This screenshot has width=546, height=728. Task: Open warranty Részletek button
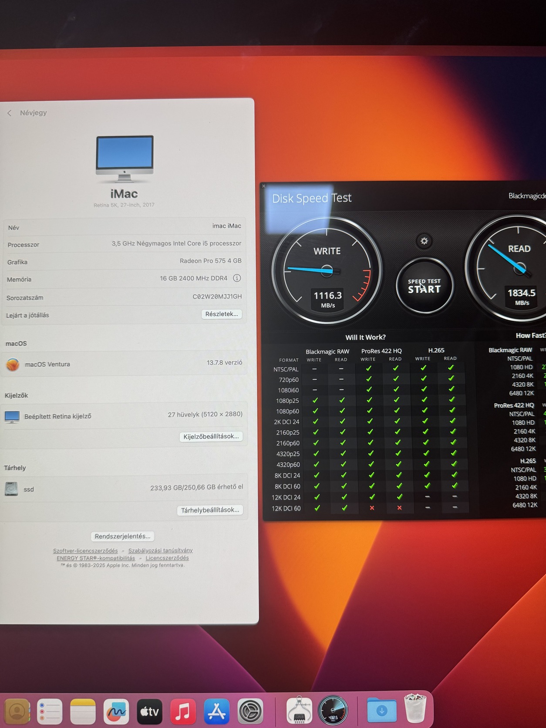click(222, 314)
